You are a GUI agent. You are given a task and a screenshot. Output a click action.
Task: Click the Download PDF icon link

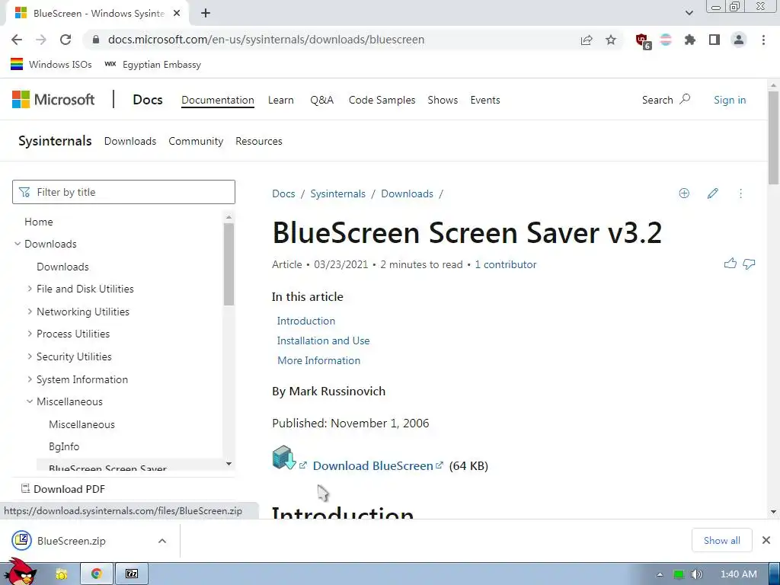(x=63, y=489)
